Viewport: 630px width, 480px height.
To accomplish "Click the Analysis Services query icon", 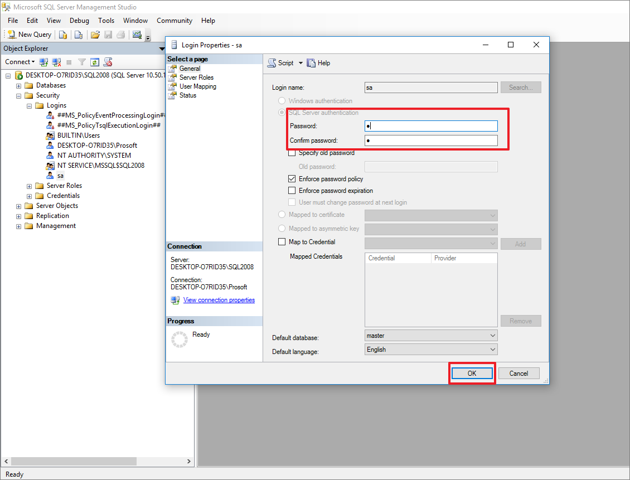I will tap(79, 35).
